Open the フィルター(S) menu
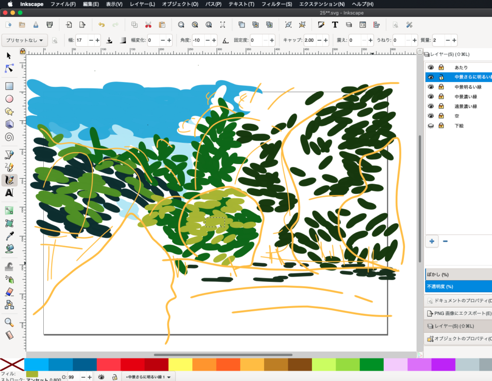 [277, 4]
